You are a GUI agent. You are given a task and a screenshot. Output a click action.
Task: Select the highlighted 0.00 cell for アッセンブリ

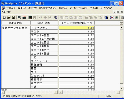77,28
